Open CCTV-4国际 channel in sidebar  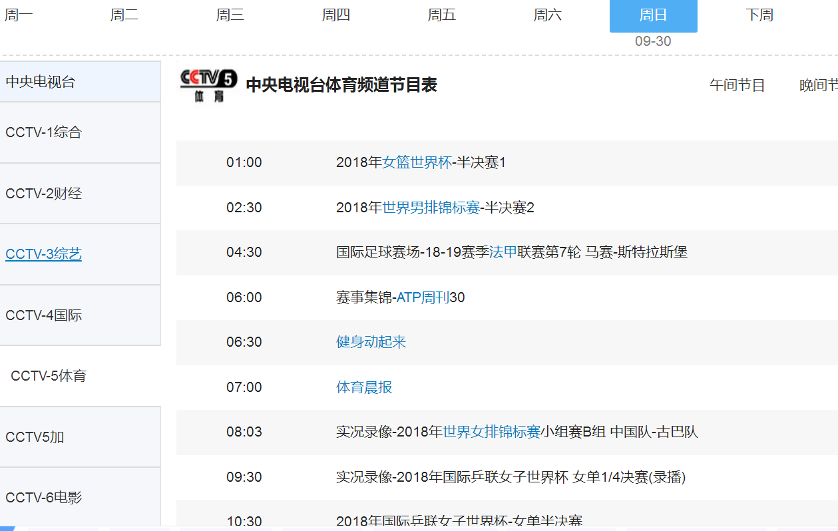tap(81, 315)
